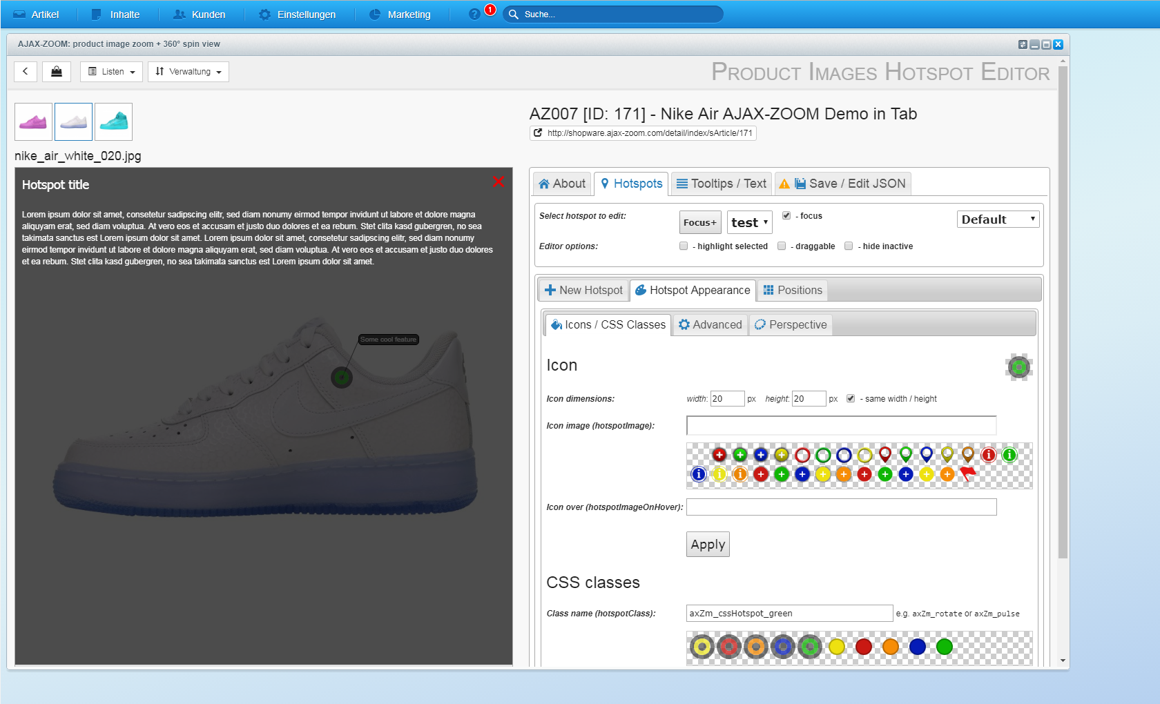1160x704 pixels.
Task: Pick the ringed blue CSS class swatch
Action: click(x=783, y=647)
